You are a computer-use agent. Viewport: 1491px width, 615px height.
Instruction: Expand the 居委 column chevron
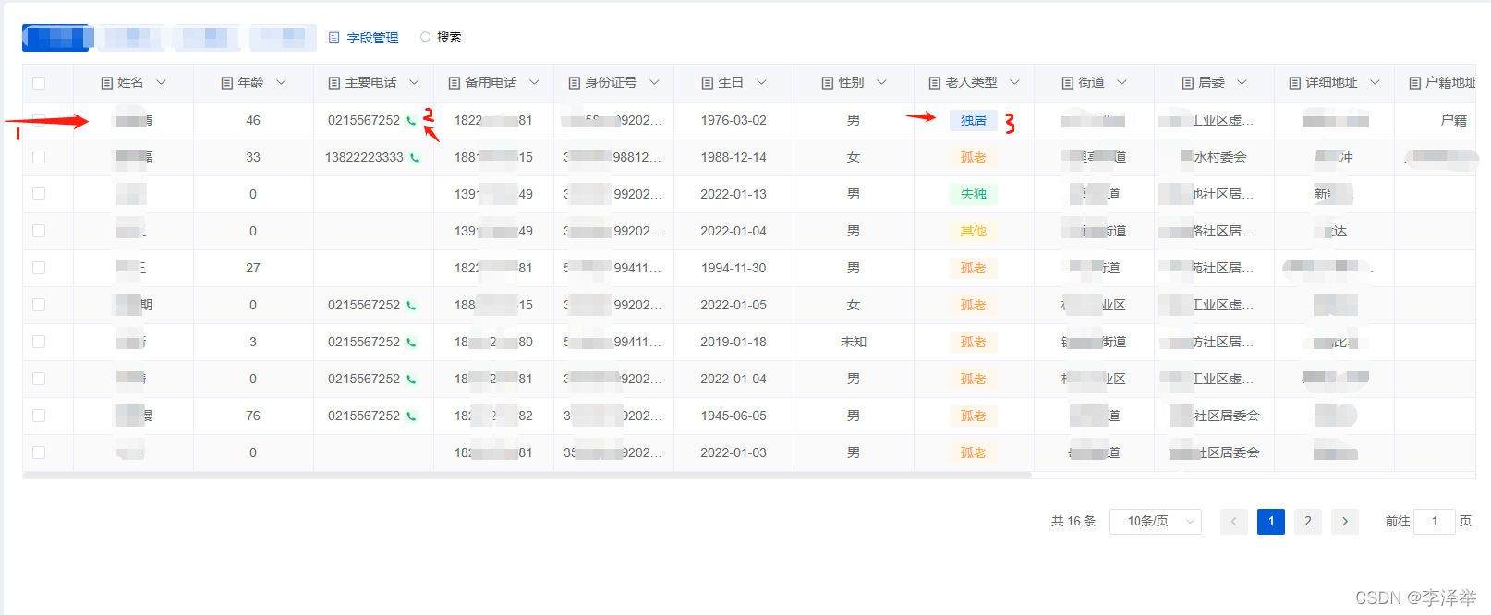coord(1242,82)
